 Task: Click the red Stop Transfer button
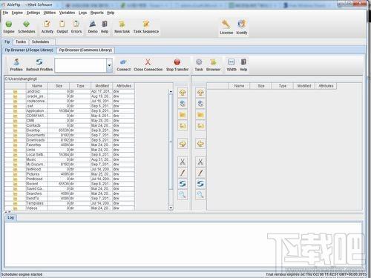click(x=177, y=62)
